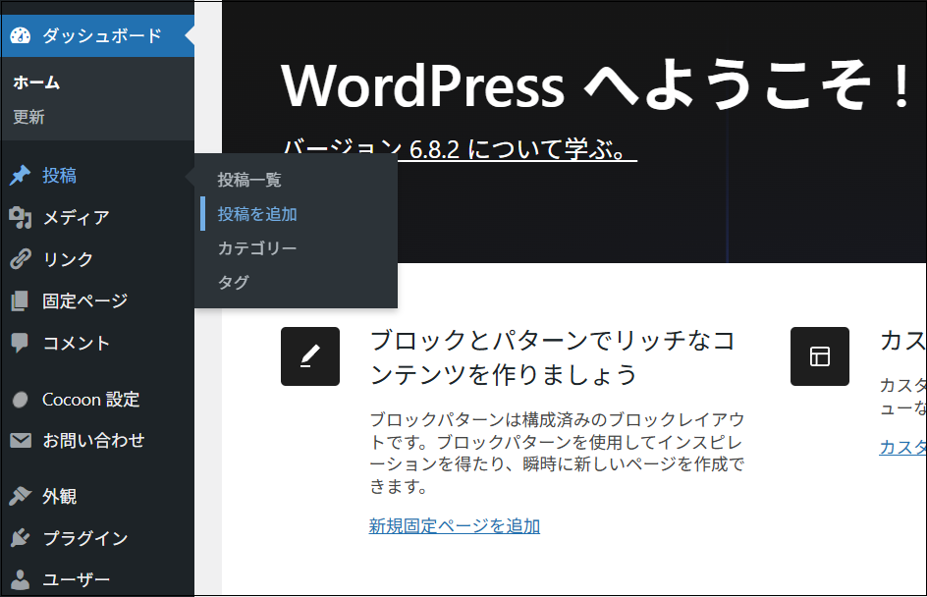Viewport: 927px width, 597px height.
Task: Click the black pencil block editor icon
Action: click(x=310, y=356)
